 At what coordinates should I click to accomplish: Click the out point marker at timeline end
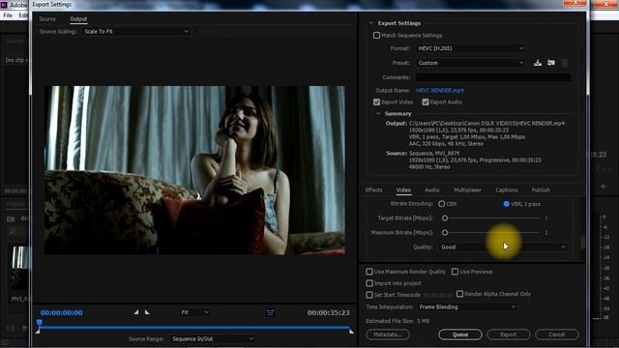[351, 332]
